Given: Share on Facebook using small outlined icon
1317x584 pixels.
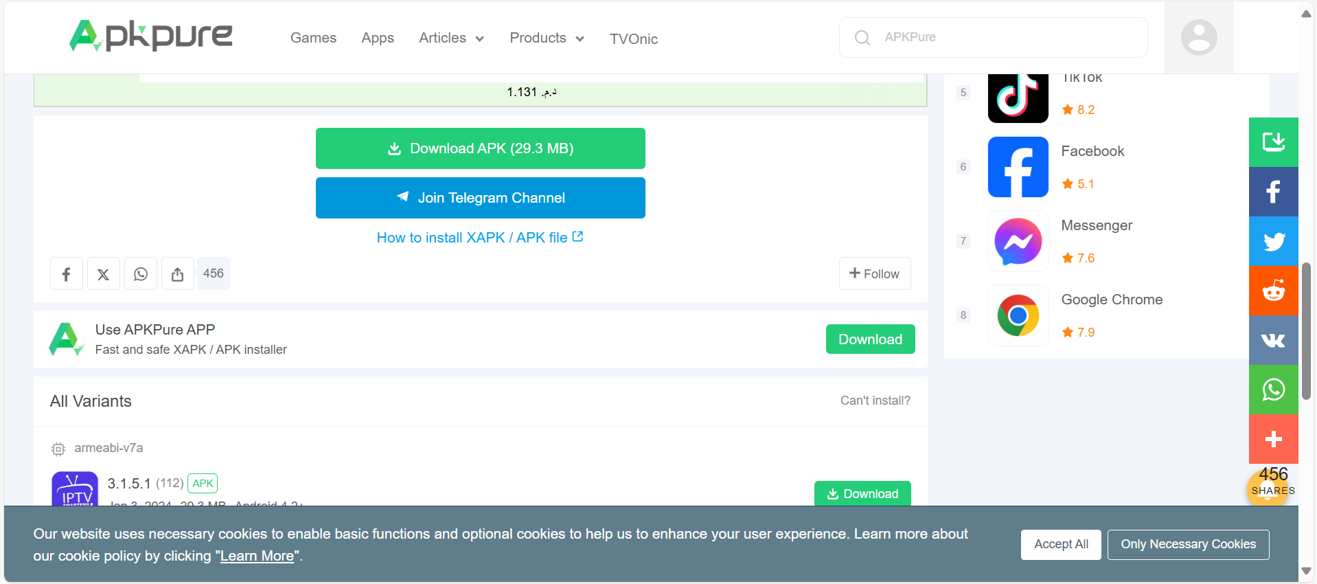Looking at the screenshot, I should (67, 274).
